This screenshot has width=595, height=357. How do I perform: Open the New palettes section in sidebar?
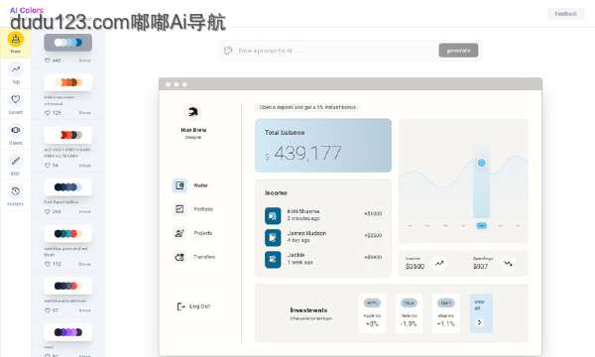coord(15,43)
